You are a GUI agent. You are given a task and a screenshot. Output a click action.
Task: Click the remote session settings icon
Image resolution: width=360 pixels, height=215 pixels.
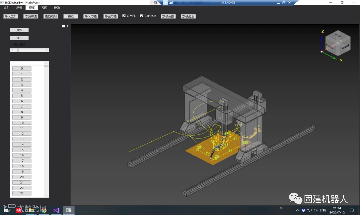pos(156,3)
